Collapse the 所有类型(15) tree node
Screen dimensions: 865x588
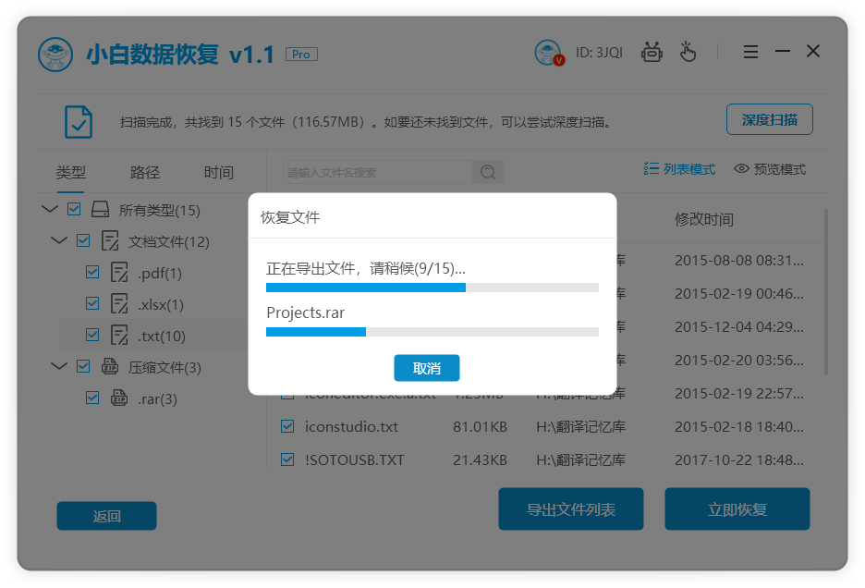coord(50,210)
